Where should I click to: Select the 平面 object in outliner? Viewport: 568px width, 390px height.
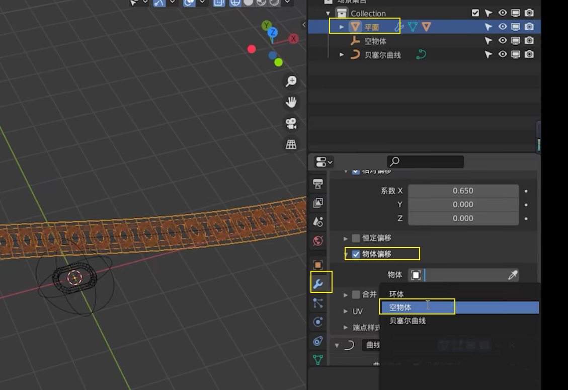[371, 27]
